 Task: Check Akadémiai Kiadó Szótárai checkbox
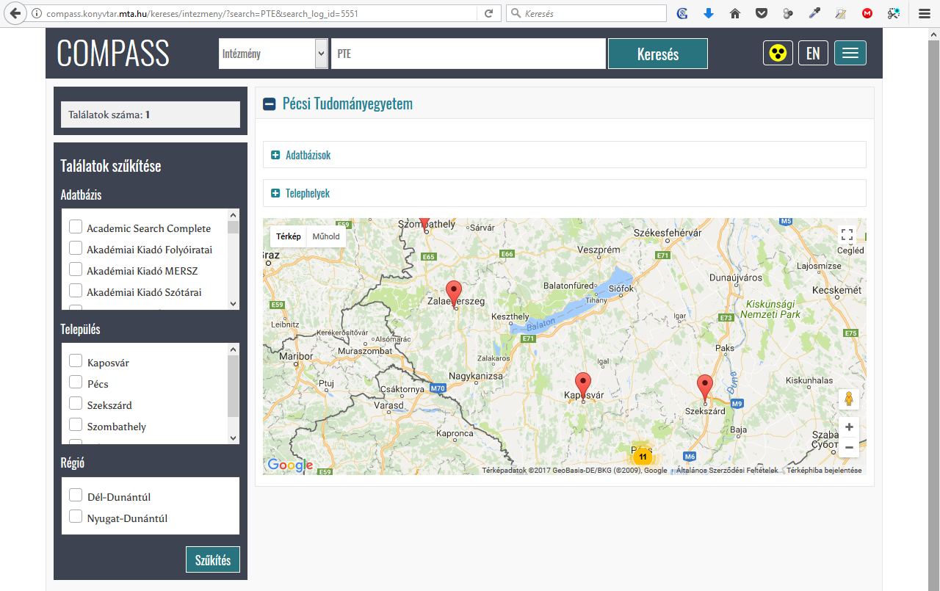76,291
